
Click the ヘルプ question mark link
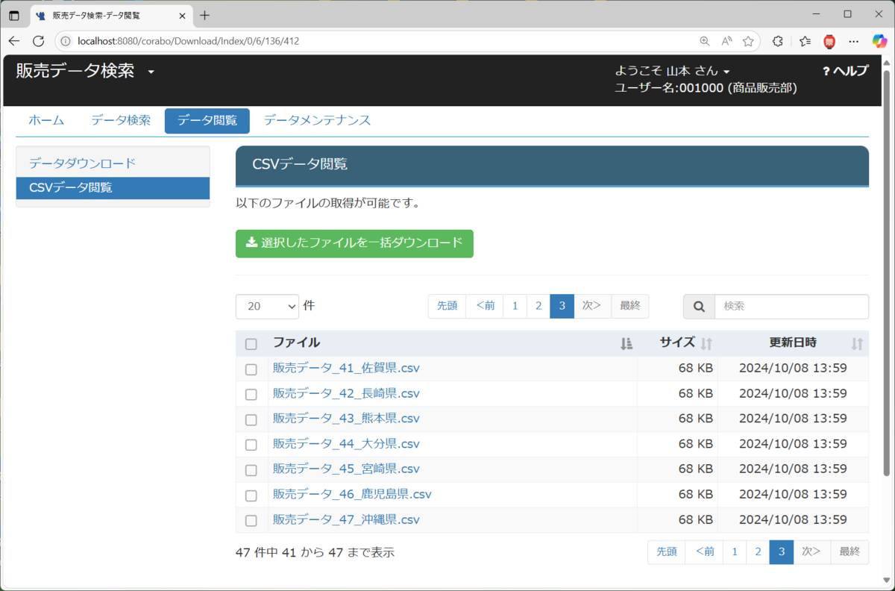845,71
